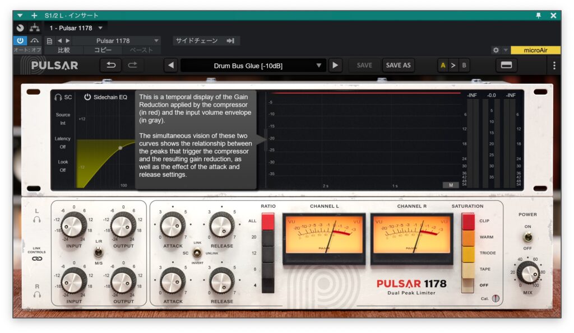Listen to sidechain via SC headphone icon

coord(58,97)
